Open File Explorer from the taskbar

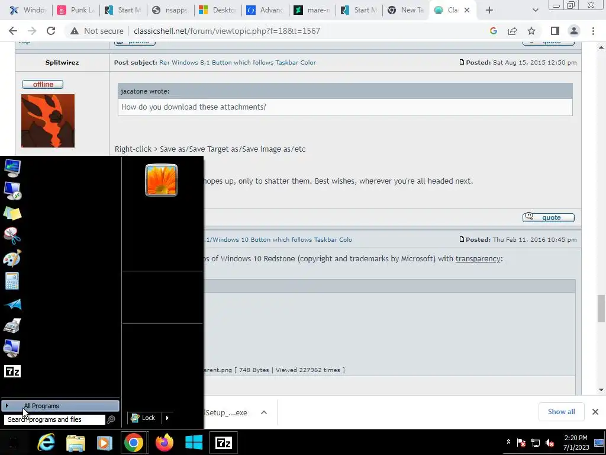[x=75, y=443]
